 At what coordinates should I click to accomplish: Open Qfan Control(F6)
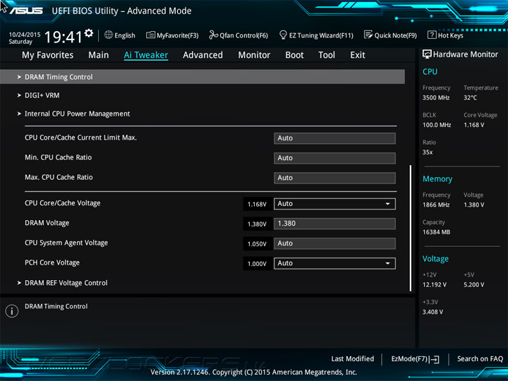238,35
